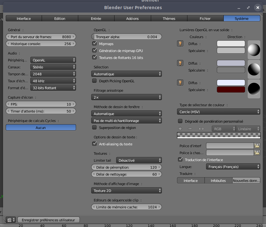Click the folder icon for Police d'interf
The width and height of the screenshot is (266, 227).
tap(257, 146)
